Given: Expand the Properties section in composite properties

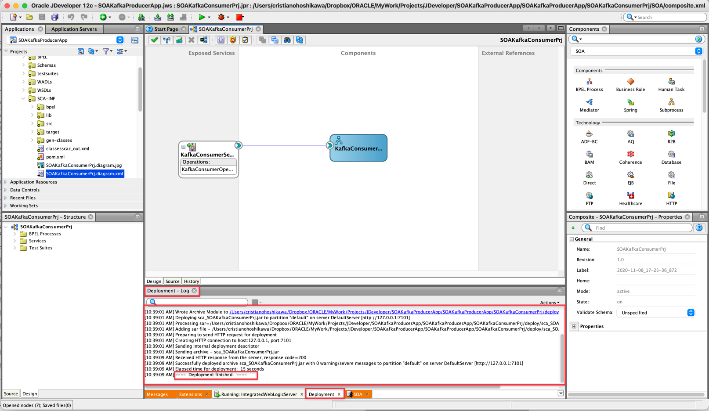Looking at the screenshot, I should (x=574, y=326).
